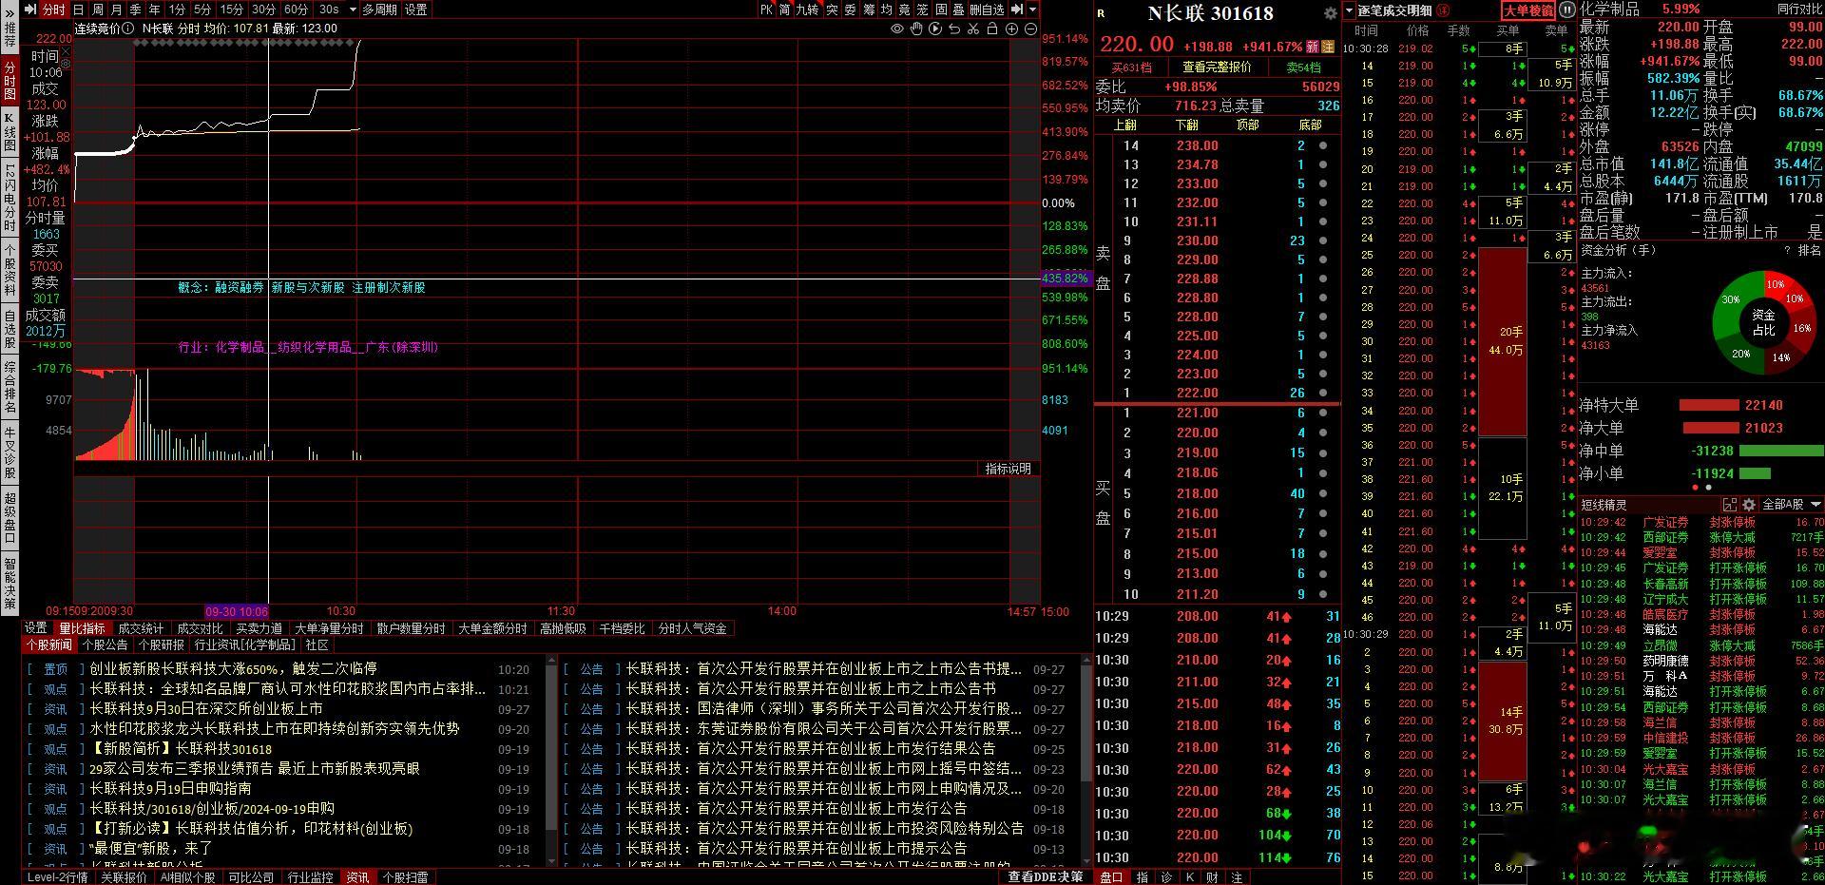Select the 指 tab beside 盘口
This screenshot has width=1825, height=885.
tap(1143, 877)
